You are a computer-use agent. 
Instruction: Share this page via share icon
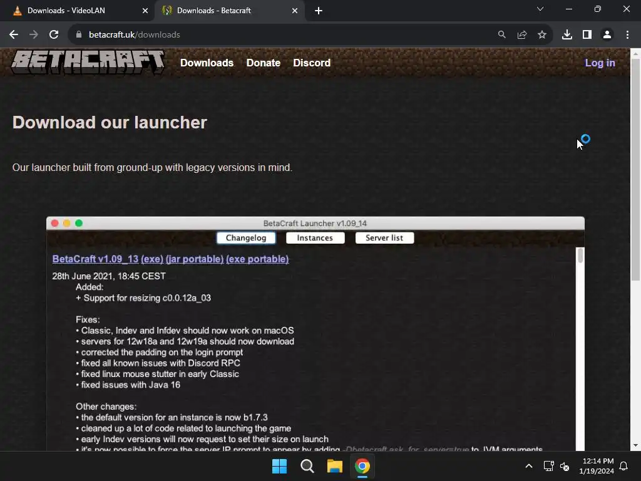[522, 35]
